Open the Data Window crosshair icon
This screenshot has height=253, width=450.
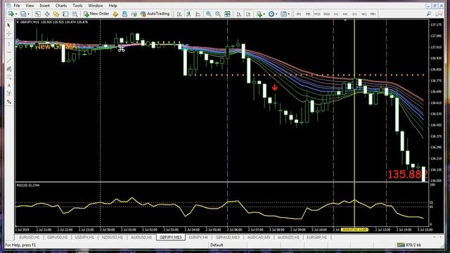tap(47, 14)
